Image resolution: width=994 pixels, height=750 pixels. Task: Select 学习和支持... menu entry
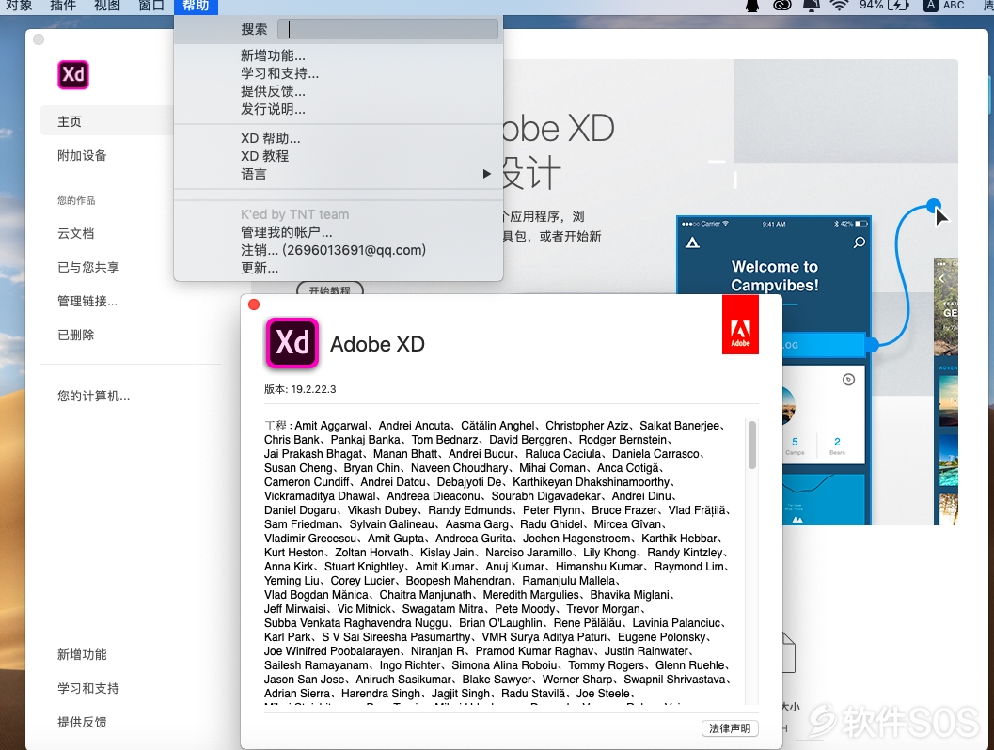(338, 73)
